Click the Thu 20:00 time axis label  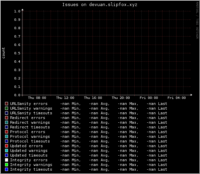[x=121, y=98]
